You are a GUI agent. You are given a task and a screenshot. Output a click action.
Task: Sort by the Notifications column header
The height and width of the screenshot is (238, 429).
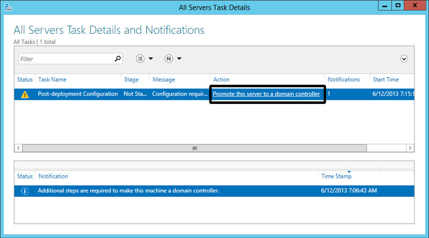click(x=344, y=80)
